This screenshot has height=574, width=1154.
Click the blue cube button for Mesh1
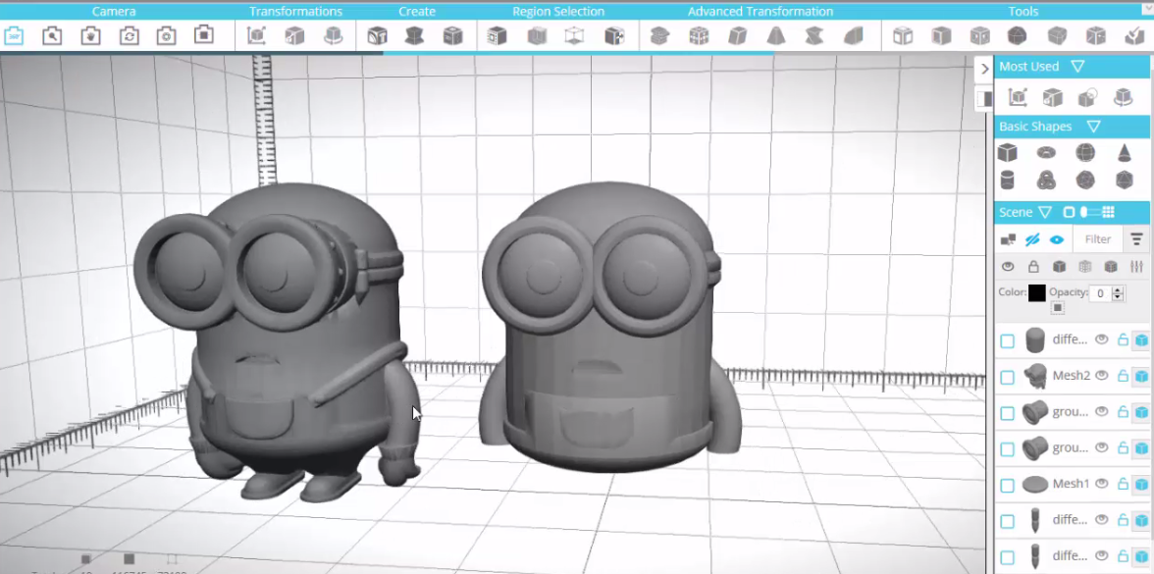pyautogui.click(x=1141, y=485)
